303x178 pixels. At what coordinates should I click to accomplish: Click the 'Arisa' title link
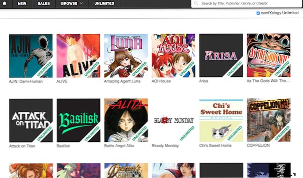pyautogui.click(x=204, y=81)
